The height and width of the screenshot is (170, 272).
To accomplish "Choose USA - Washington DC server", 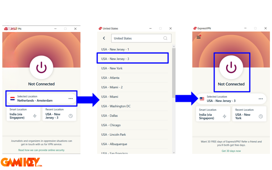I will 116,106.
